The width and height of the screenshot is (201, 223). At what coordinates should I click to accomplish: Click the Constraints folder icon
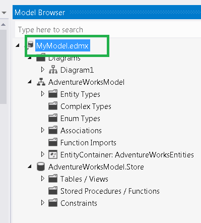coord(53,203)
